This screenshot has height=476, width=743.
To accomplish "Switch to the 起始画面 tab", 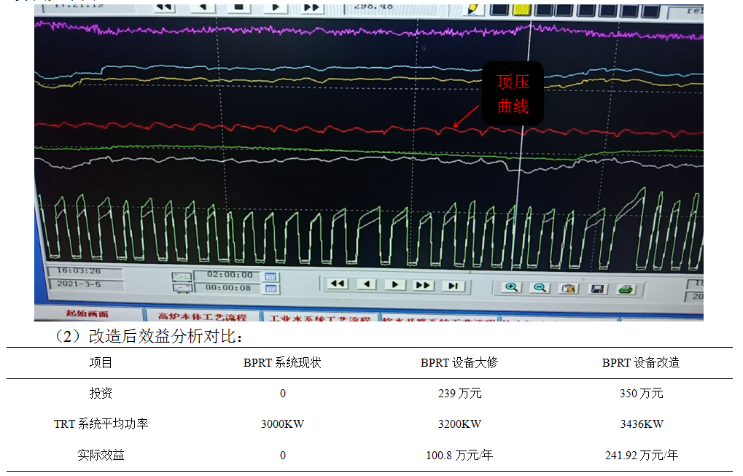I will pyautogui.click(x=87, y=314).
